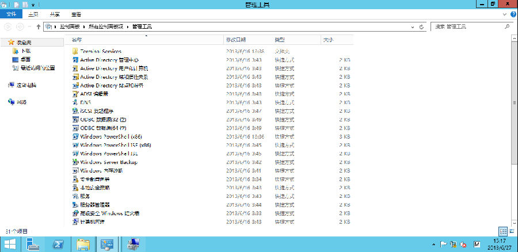The image size is (518, 252).
Task: Refresh the folder view
Action: pyautogui.click(x=421, y=26)
